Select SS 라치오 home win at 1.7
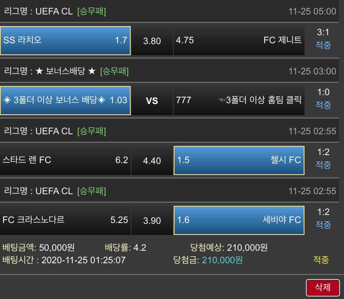344x299 pixels. (65, 40)
